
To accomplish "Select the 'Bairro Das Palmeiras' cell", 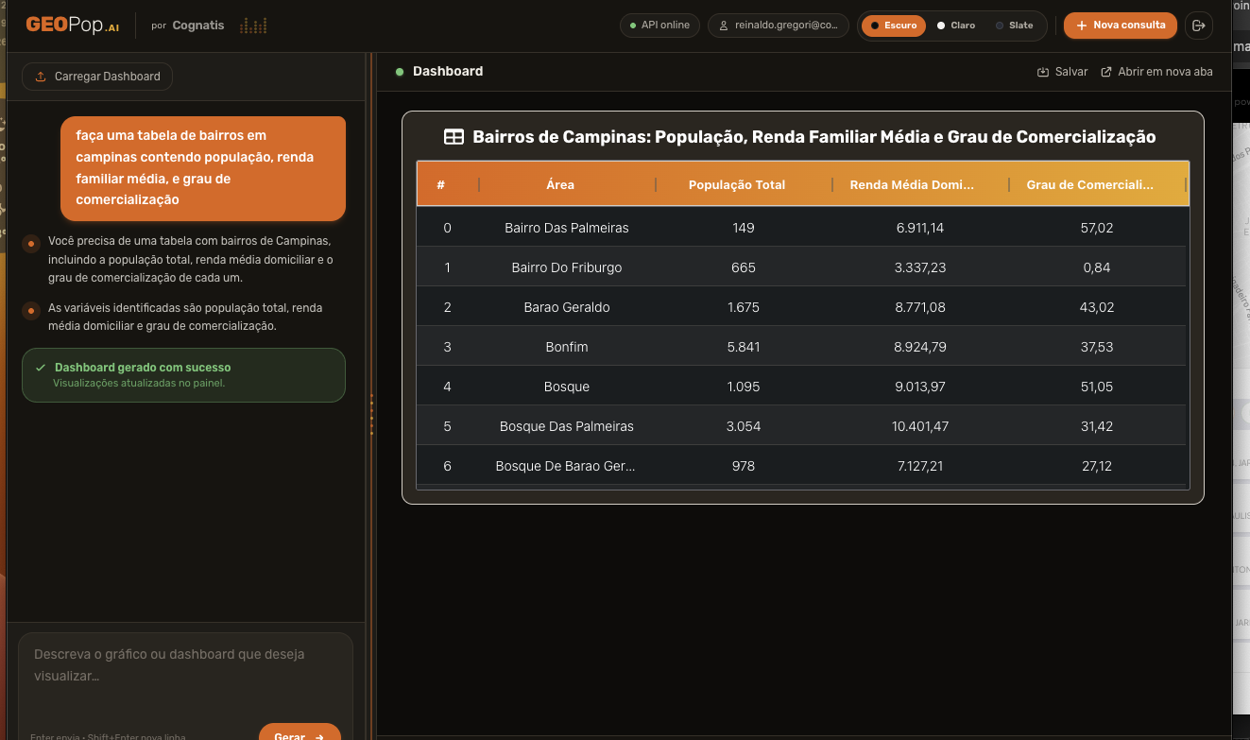I will [x=567, y=228].
